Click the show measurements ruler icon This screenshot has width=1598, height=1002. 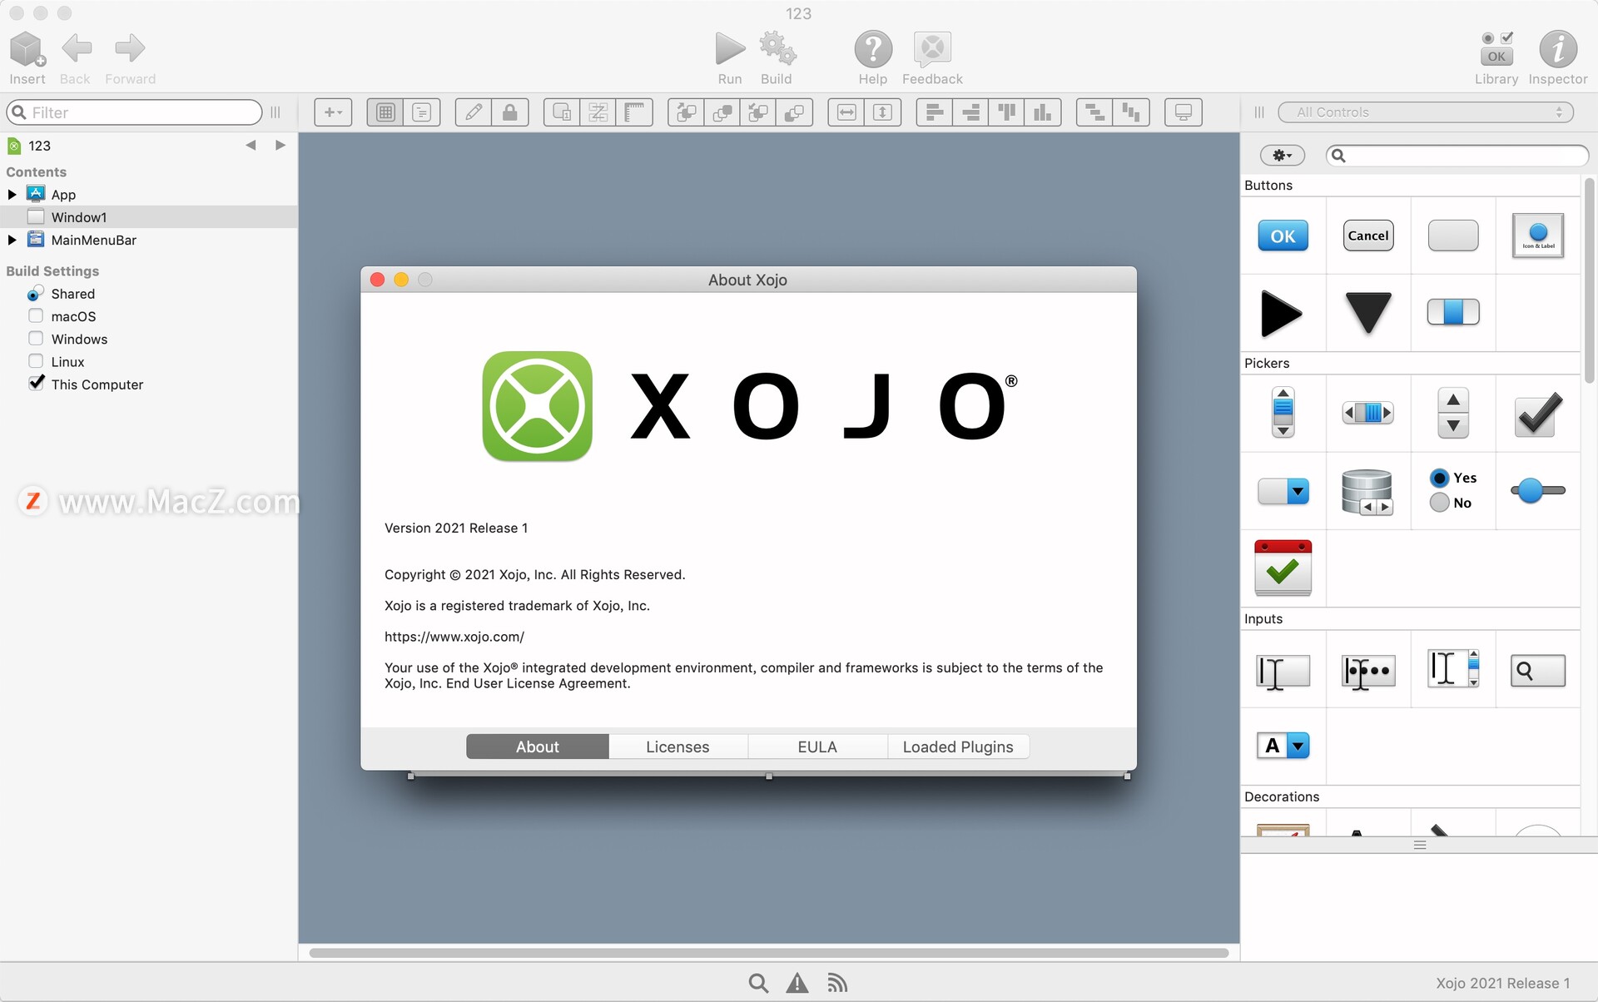[635, 112]
